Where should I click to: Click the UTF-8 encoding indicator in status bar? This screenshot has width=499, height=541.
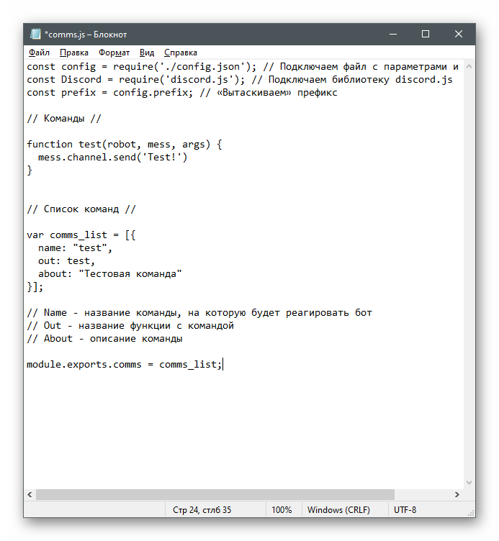tap(405, 510)
